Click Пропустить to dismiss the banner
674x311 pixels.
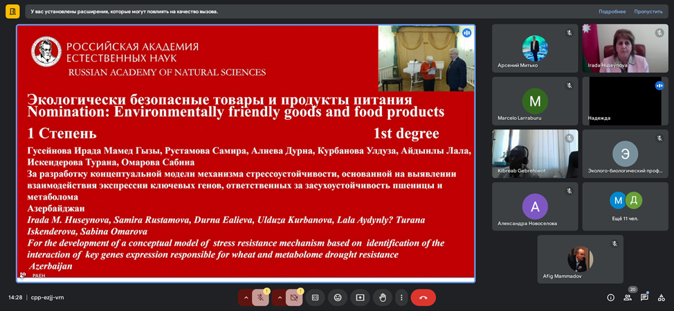[648, 12]
